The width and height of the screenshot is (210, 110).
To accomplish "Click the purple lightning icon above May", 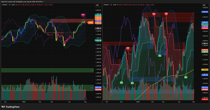I will click(x=86, y=99).
